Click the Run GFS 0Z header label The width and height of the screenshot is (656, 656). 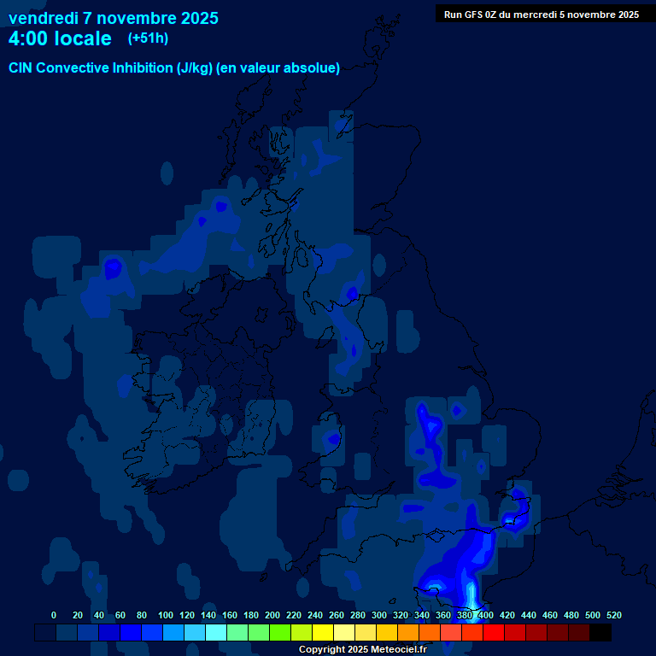(x=541, y=14)
